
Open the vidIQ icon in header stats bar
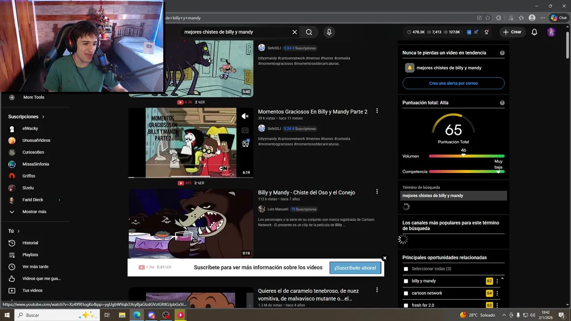[x=469, y=32]
